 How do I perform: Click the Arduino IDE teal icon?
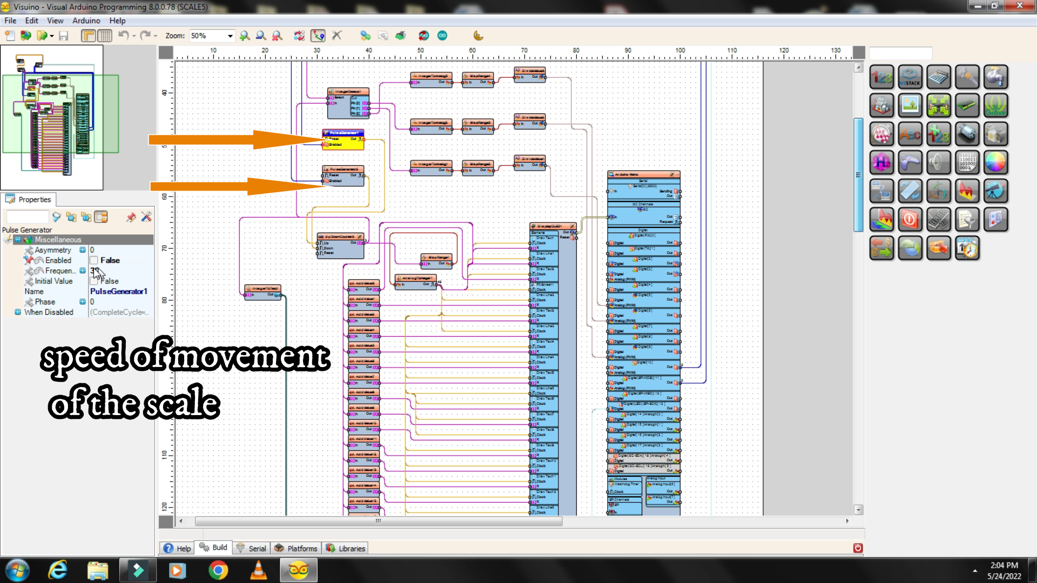[x=442, y=36]
